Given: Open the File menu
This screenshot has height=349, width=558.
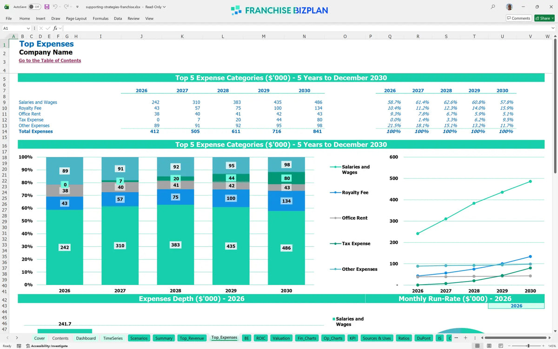Looking at the screenshot, I should coord(8,19).
